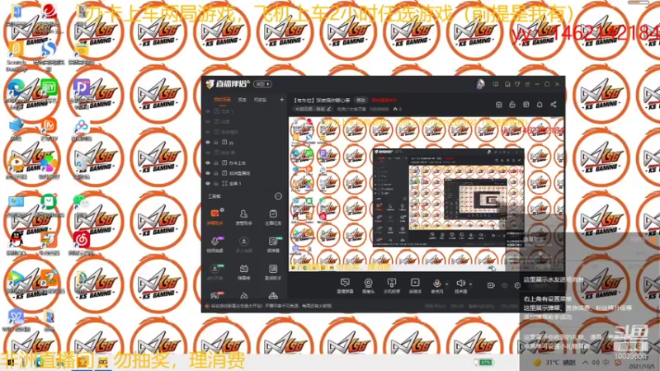Open the hamburger menu in the title bar
This screenshot has width=660, height=371.
527,84
